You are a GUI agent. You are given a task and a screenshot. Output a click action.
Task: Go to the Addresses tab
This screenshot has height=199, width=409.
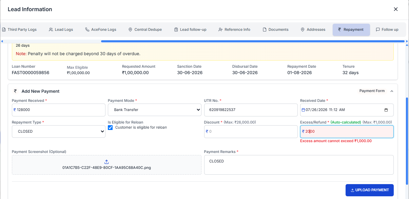313,29
